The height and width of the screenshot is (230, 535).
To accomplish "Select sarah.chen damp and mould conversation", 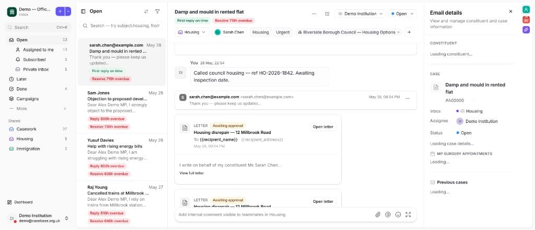I will [x=121, y=62].
